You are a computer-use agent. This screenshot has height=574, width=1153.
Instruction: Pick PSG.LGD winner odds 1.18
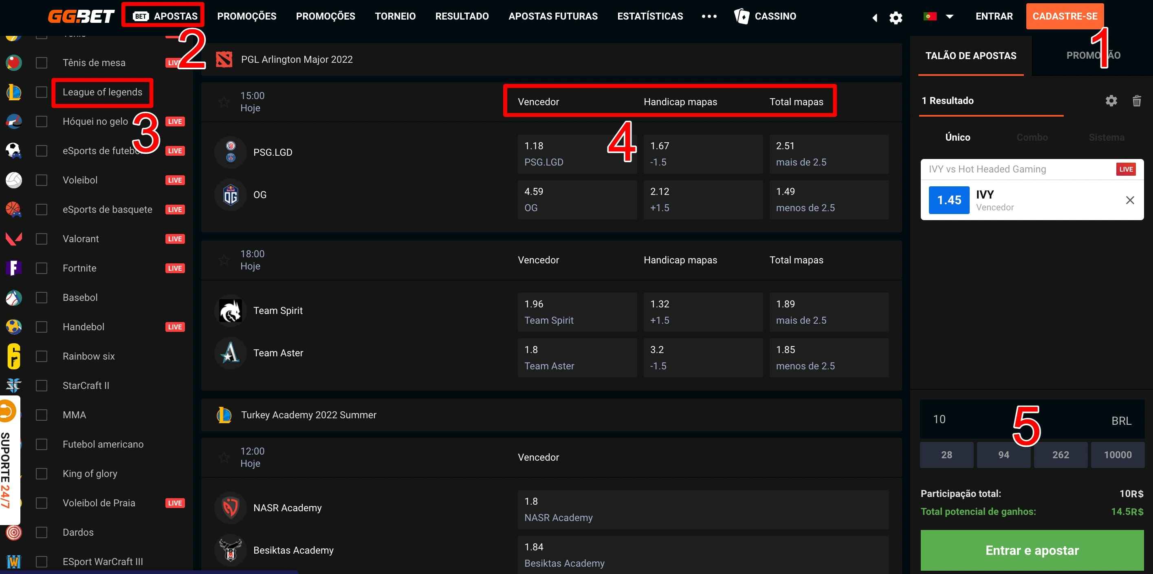click(577, 154)
